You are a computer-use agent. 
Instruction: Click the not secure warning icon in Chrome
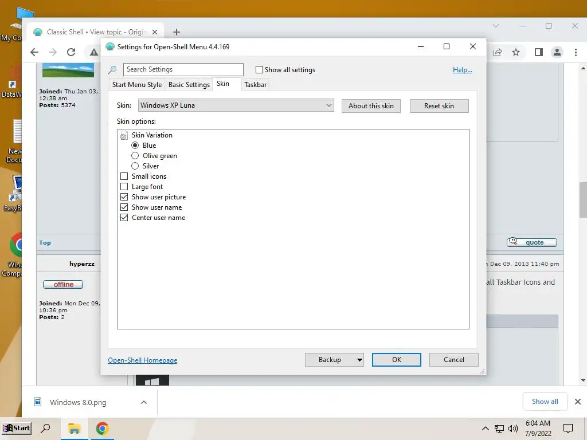point(93,52)
